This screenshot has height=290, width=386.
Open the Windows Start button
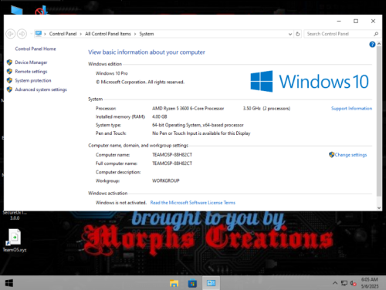click(x=9, y=283)
